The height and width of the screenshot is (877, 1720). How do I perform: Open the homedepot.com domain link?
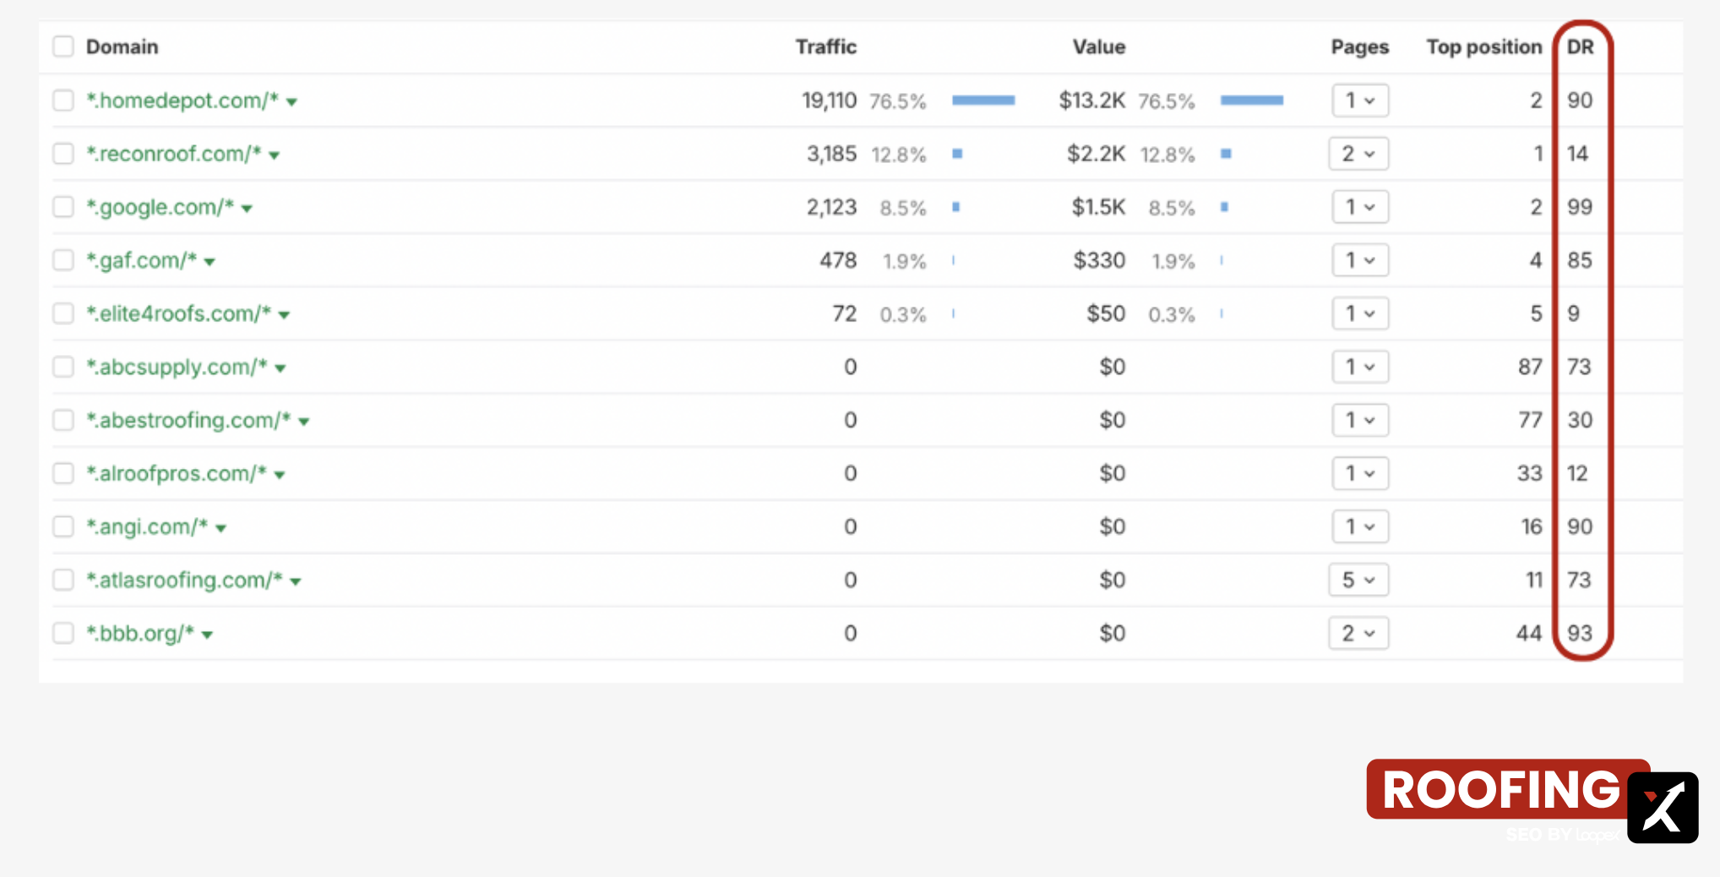[182, 101]
